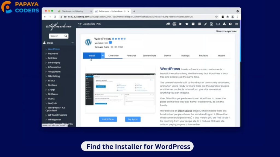Screen dimensions: 280x157
Task: Open the Reviews tab
Action: pyautogui.click(x=203, y=56)
